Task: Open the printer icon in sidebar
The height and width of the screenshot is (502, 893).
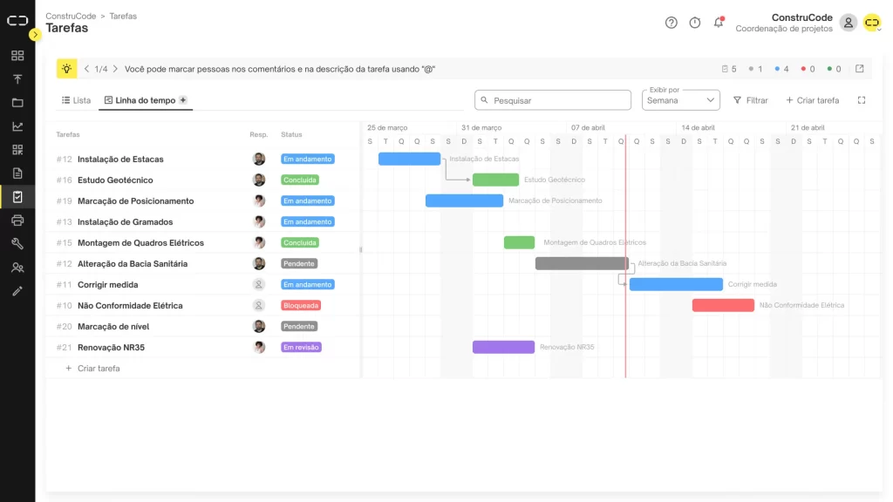Action: pos(17,220)
